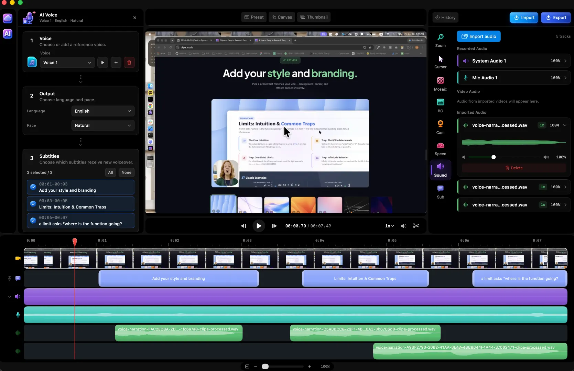Open the Sub subtitles tool

pyautogui.click(x=440, y=192)
